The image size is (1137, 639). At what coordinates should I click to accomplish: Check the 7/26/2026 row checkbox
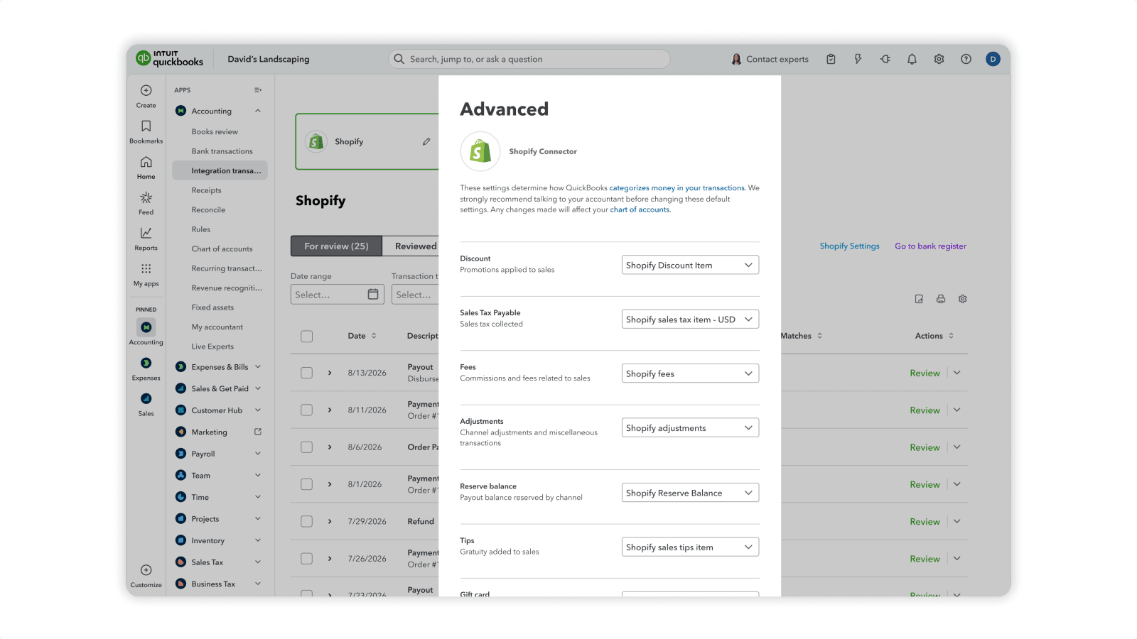click(307, 559)
